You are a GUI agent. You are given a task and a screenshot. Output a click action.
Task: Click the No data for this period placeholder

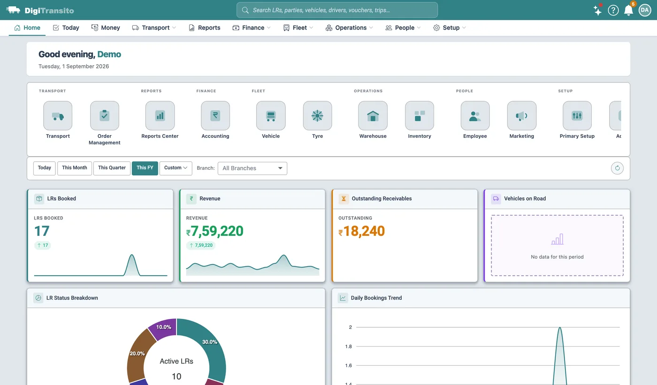557,245
